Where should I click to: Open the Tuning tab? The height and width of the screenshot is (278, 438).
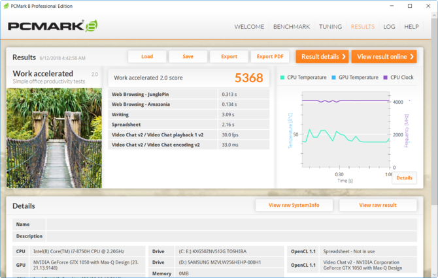coord(330,27)
